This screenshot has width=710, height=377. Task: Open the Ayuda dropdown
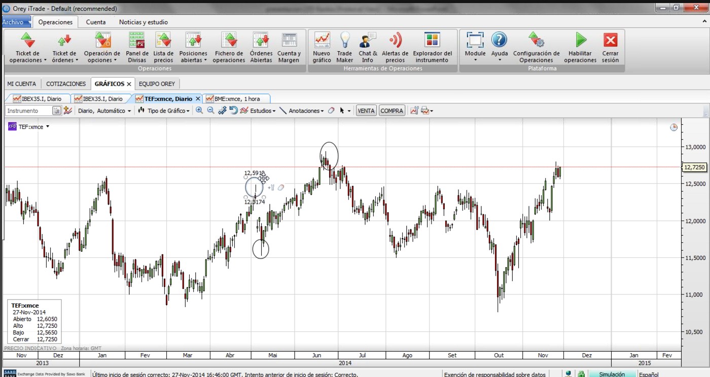click(500, 47)
